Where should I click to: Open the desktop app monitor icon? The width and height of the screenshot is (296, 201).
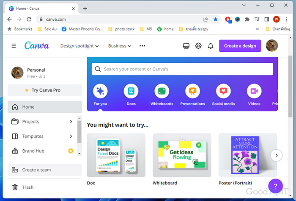pyautogui.click(x=186, y=46)
